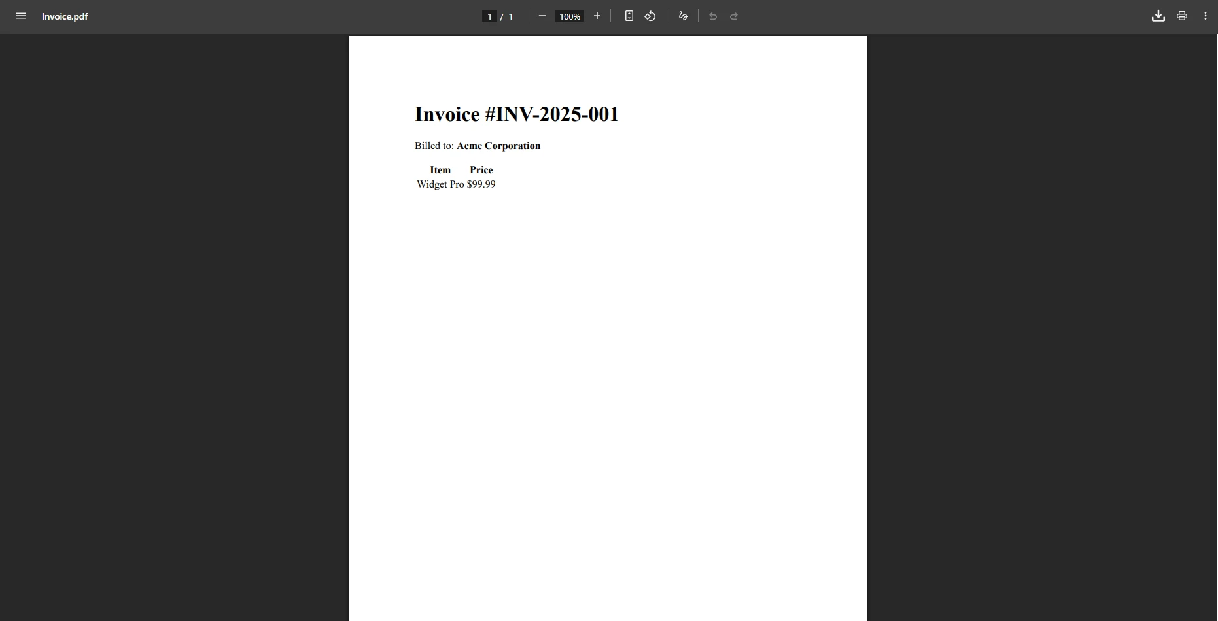Click the $99.99 price text

click(x=480, y=184)
